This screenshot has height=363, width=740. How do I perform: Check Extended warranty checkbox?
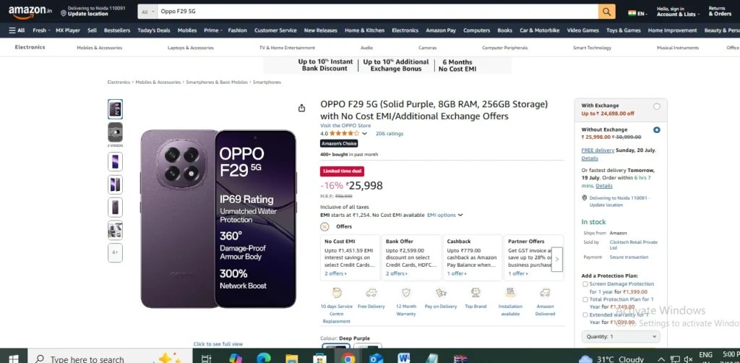pos(585,315)
